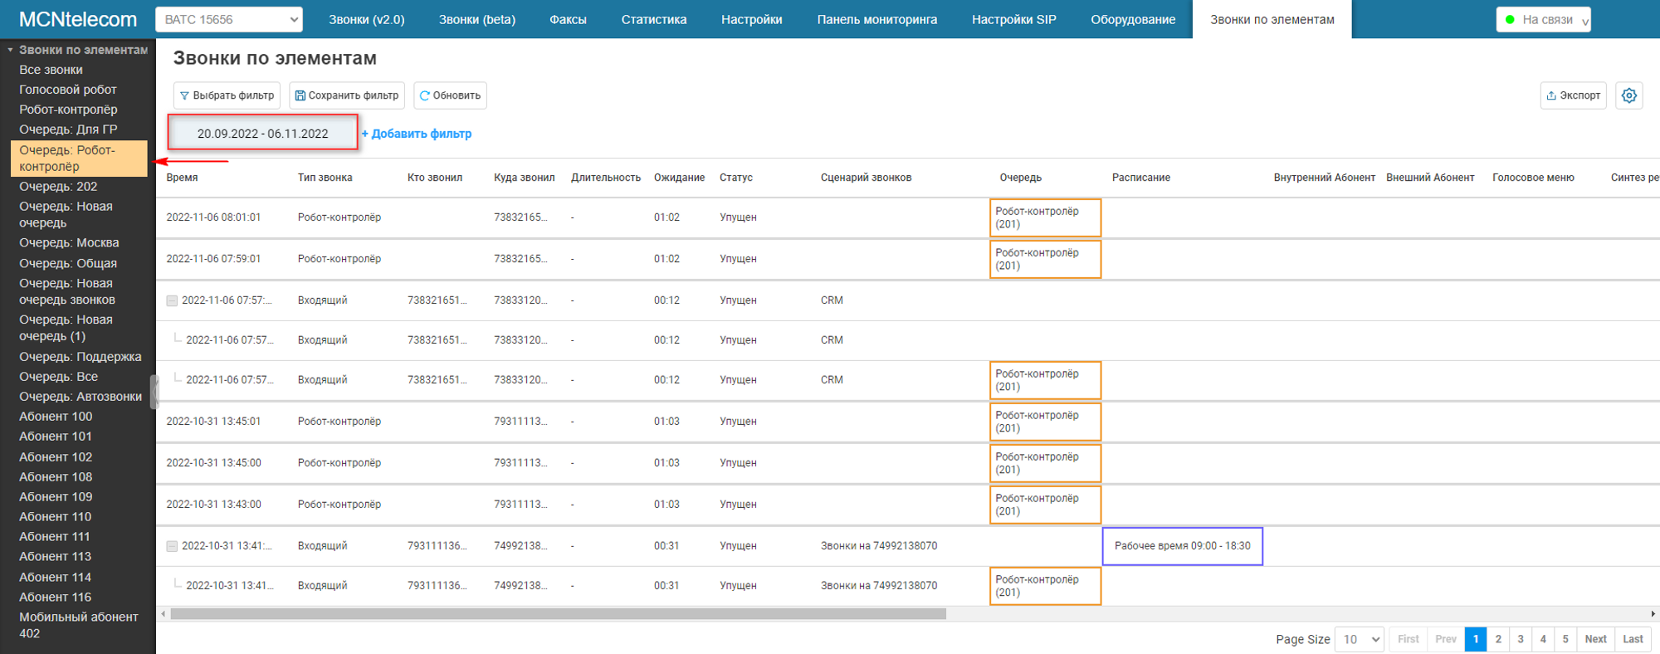This screenshot has width=1660, height=654.
Task: Select Робот-контролёр sidebar item
Action: (x=68, y=110)
